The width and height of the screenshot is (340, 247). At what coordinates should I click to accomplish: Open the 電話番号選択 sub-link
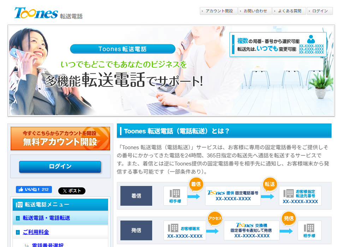[x=48, y=245]
